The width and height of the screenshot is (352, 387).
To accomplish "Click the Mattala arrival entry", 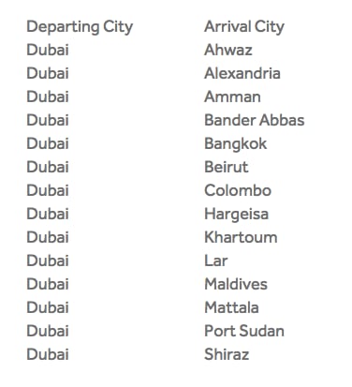I will pyautogui.click(x=231, y=307).
